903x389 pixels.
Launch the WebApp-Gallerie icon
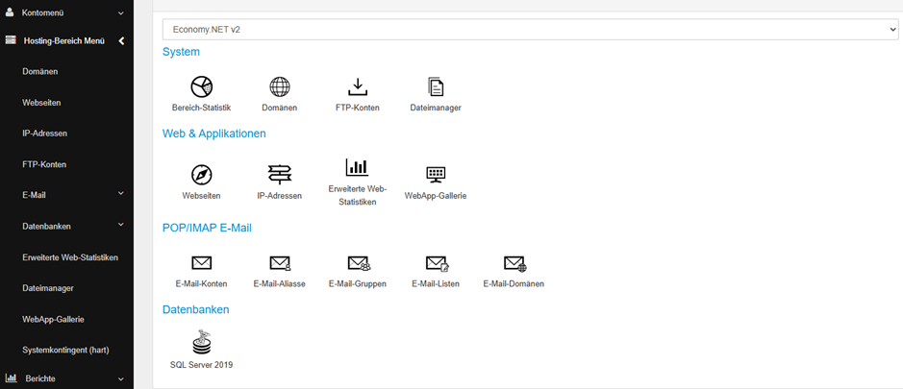click(x=436, y=175)
